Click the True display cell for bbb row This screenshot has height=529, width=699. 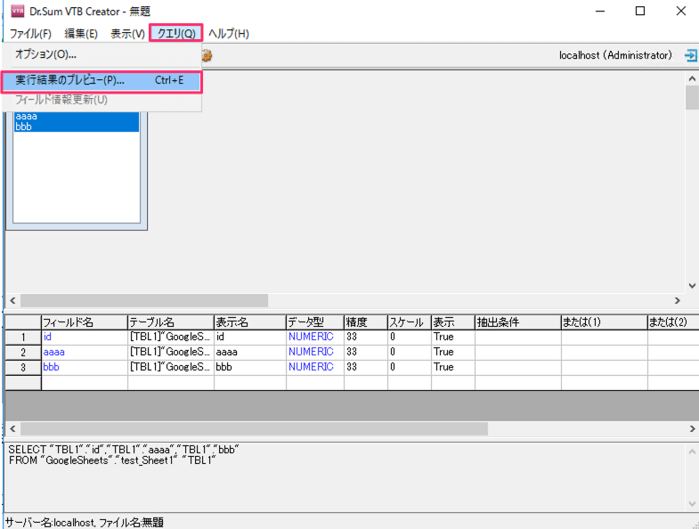coord(453,367)
